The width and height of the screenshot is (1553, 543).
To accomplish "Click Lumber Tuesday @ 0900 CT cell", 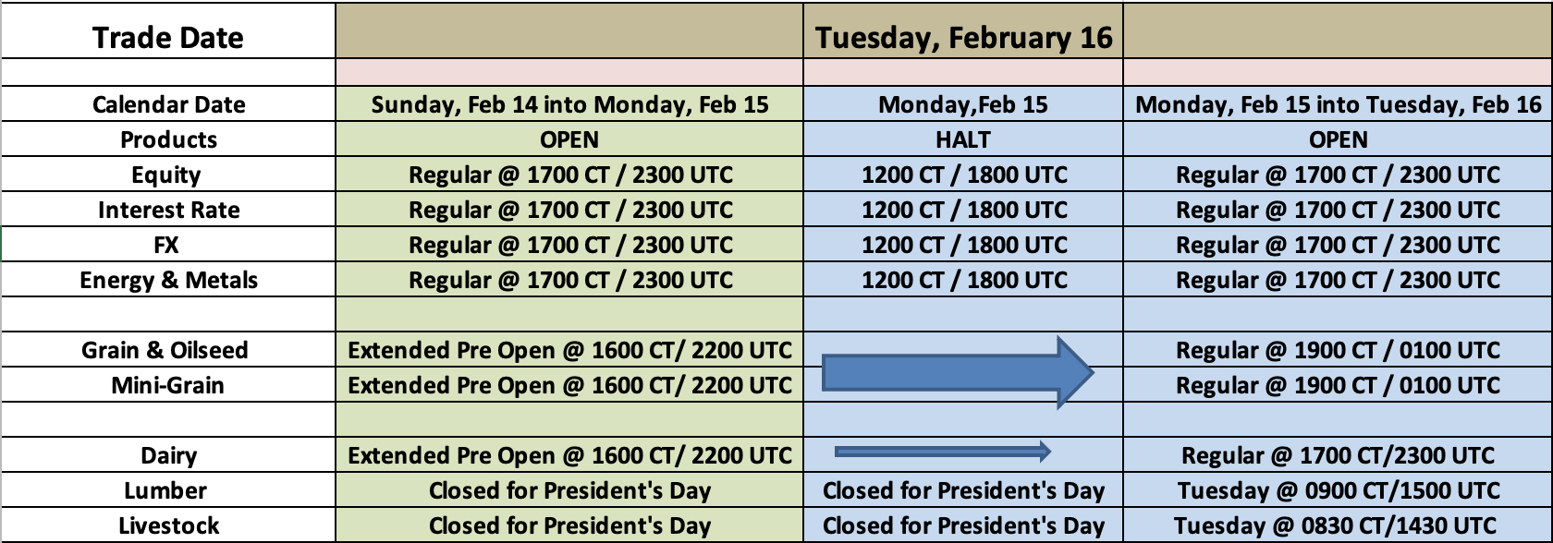I will point(1338,490).
